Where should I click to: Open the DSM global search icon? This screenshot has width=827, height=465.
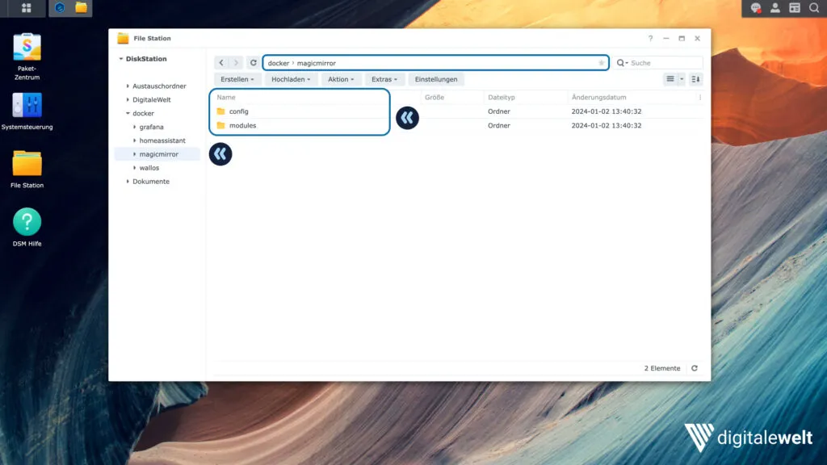point(814,8)
